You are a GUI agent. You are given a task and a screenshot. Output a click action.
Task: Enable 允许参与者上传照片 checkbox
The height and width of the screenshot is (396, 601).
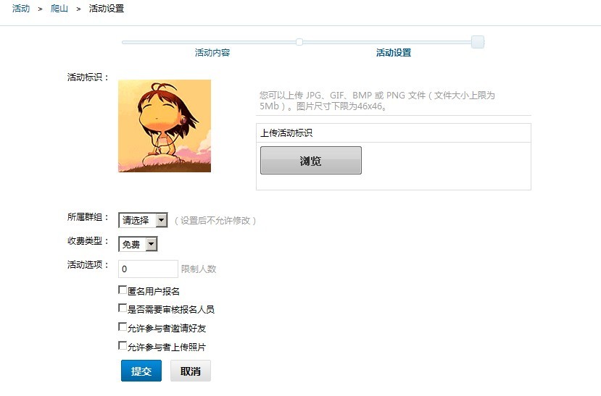[123, 345]
